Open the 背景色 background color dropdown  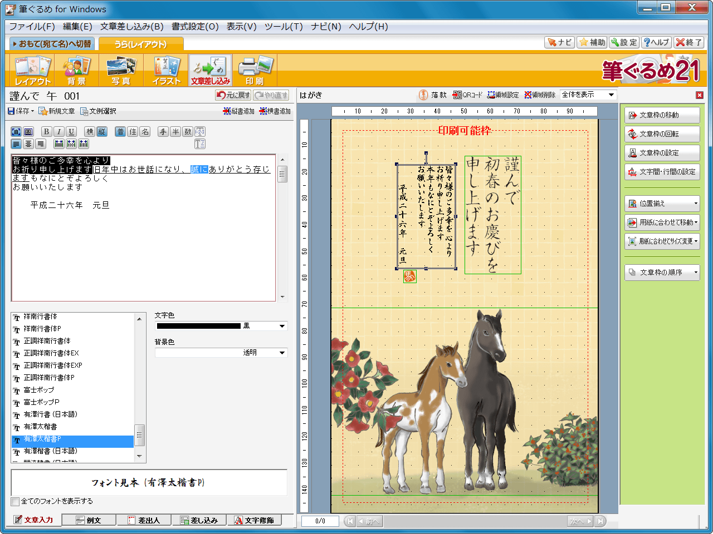[x=282, y=353]
